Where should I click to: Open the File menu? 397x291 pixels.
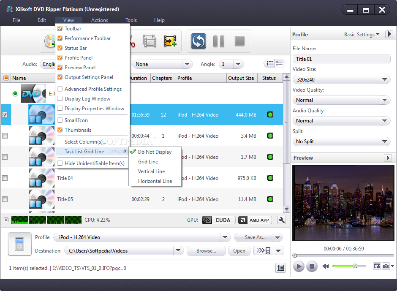16,20
